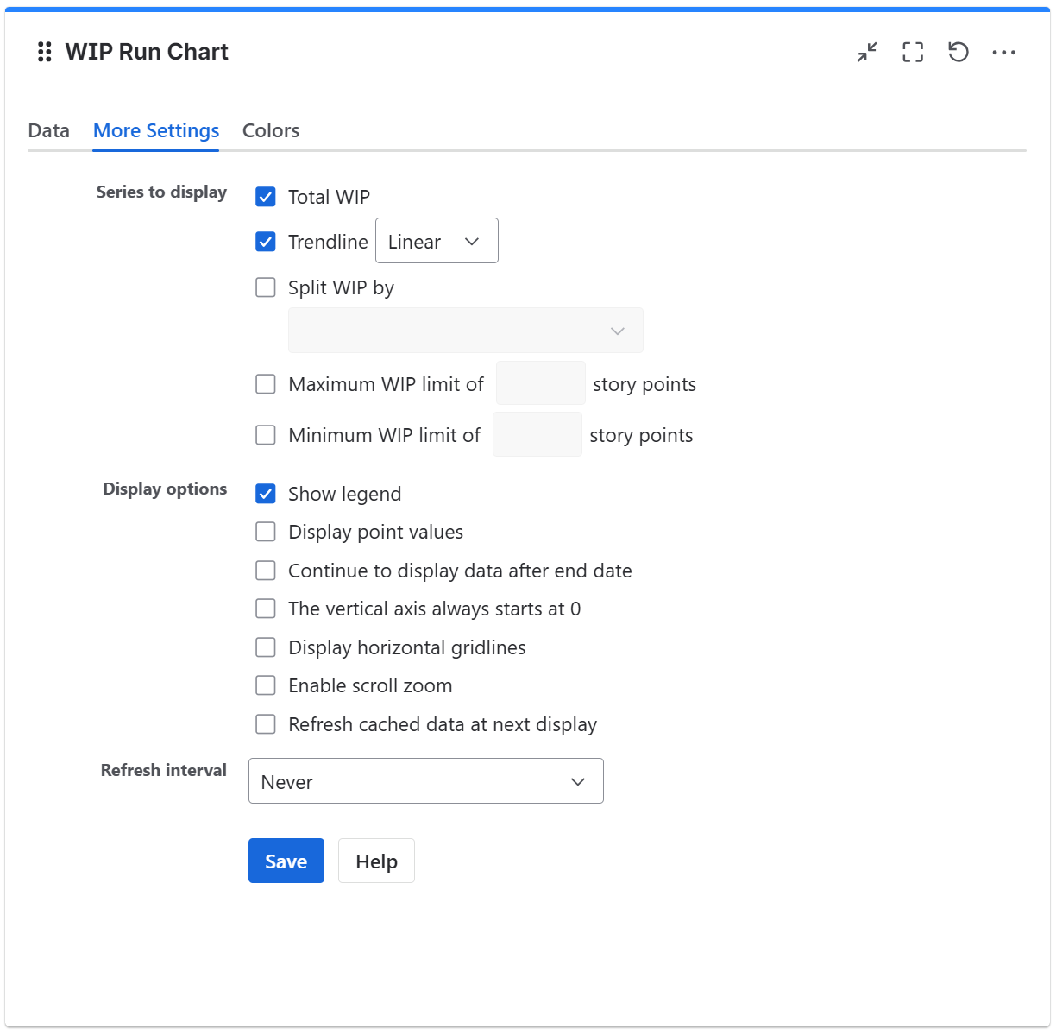The image size is (1056, 1035).
Task: Open the Trendline type dropdown showing Linear
Action: [x=436, y=241]
